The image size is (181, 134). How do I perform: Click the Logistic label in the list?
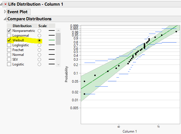click(18, 64)
